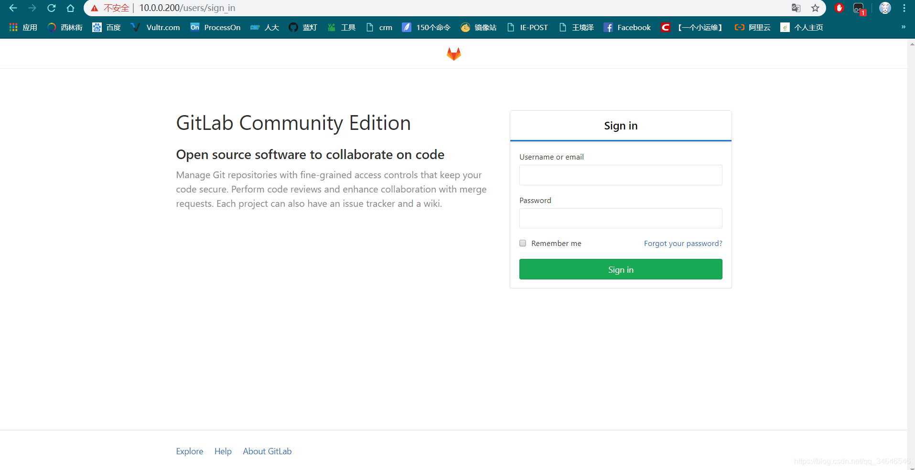Open the crm bookmark
The image size is (915, 470).
(x=379, y=27)
